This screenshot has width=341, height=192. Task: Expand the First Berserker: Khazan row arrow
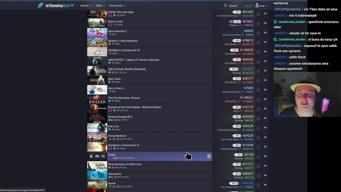tap(265, 99)
